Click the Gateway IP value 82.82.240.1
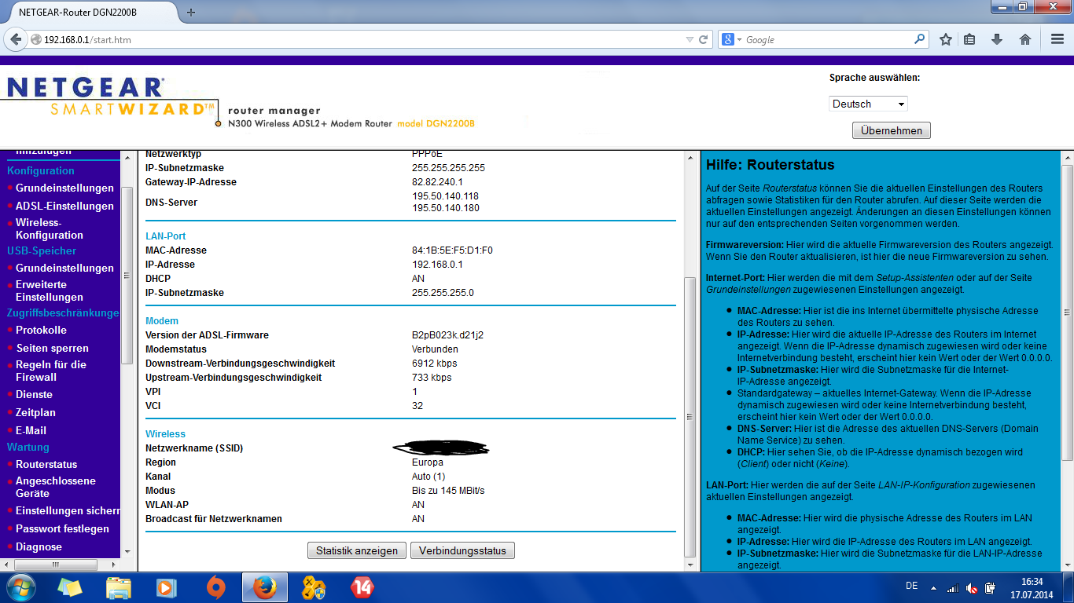The image size is (1074, 603). (x=437, y=182)
